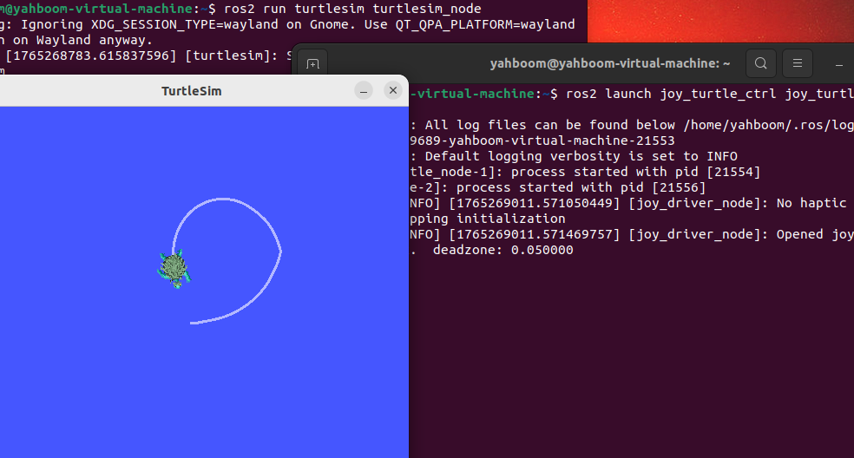Screen dimensions: 854x458
Task: Click the turtle sprite in TurtleSim
Action: click(x=174, y=269)
